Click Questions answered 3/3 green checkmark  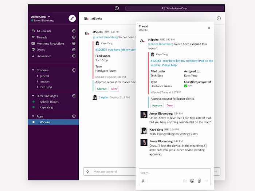coord(185,86)
